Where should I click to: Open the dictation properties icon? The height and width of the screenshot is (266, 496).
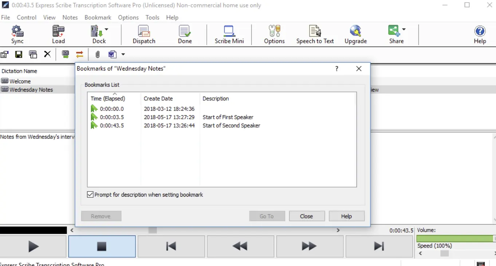(x=4, y=55)
